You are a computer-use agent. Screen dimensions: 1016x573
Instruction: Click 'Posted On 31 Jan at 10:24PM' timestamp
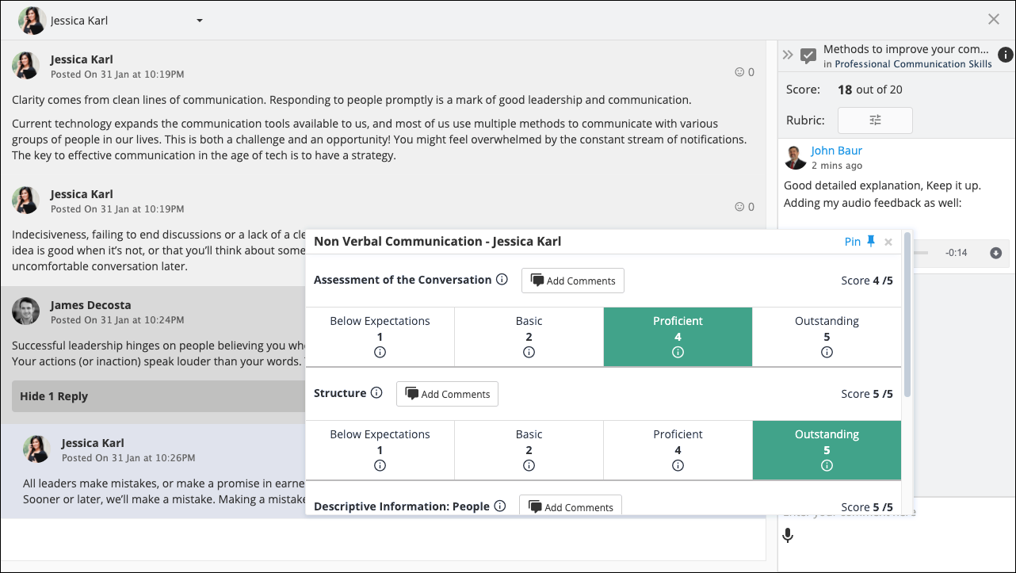tap(117, 320)
